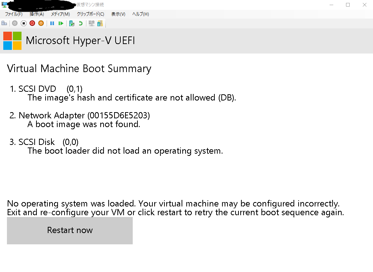The image size is (373, 272).
Task: Click the grey Start power icon
Action: [15, 23]
